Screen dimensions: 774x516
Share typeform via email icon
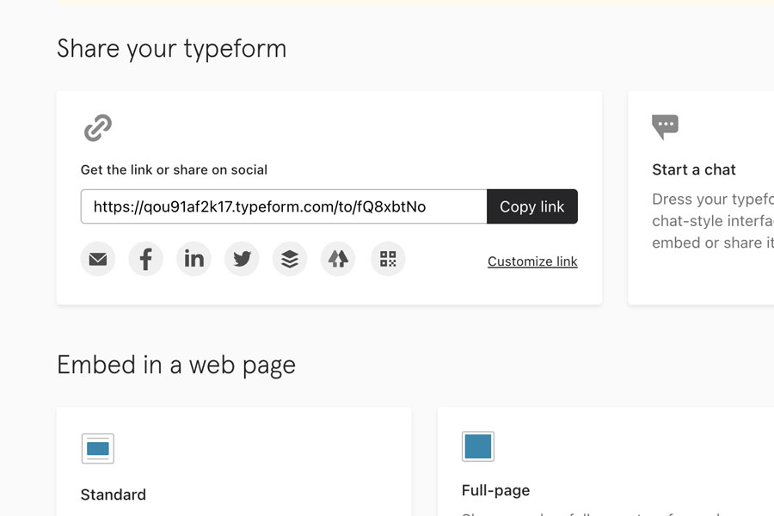coord(98,259)
